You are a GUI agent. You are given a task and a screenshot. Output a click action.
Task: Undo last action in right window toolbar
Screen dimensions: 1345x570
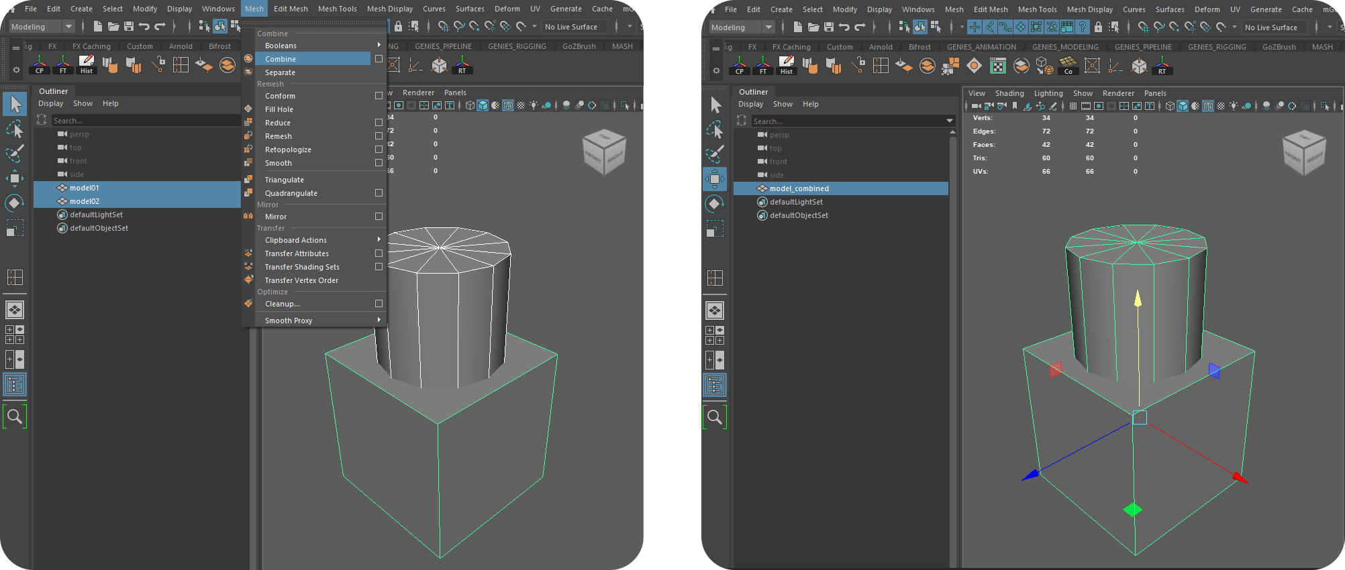click(x=844, y=27)
